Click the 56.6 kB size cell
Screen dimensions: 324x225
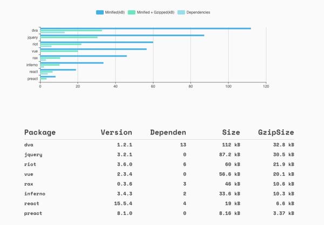coord(230,174)
